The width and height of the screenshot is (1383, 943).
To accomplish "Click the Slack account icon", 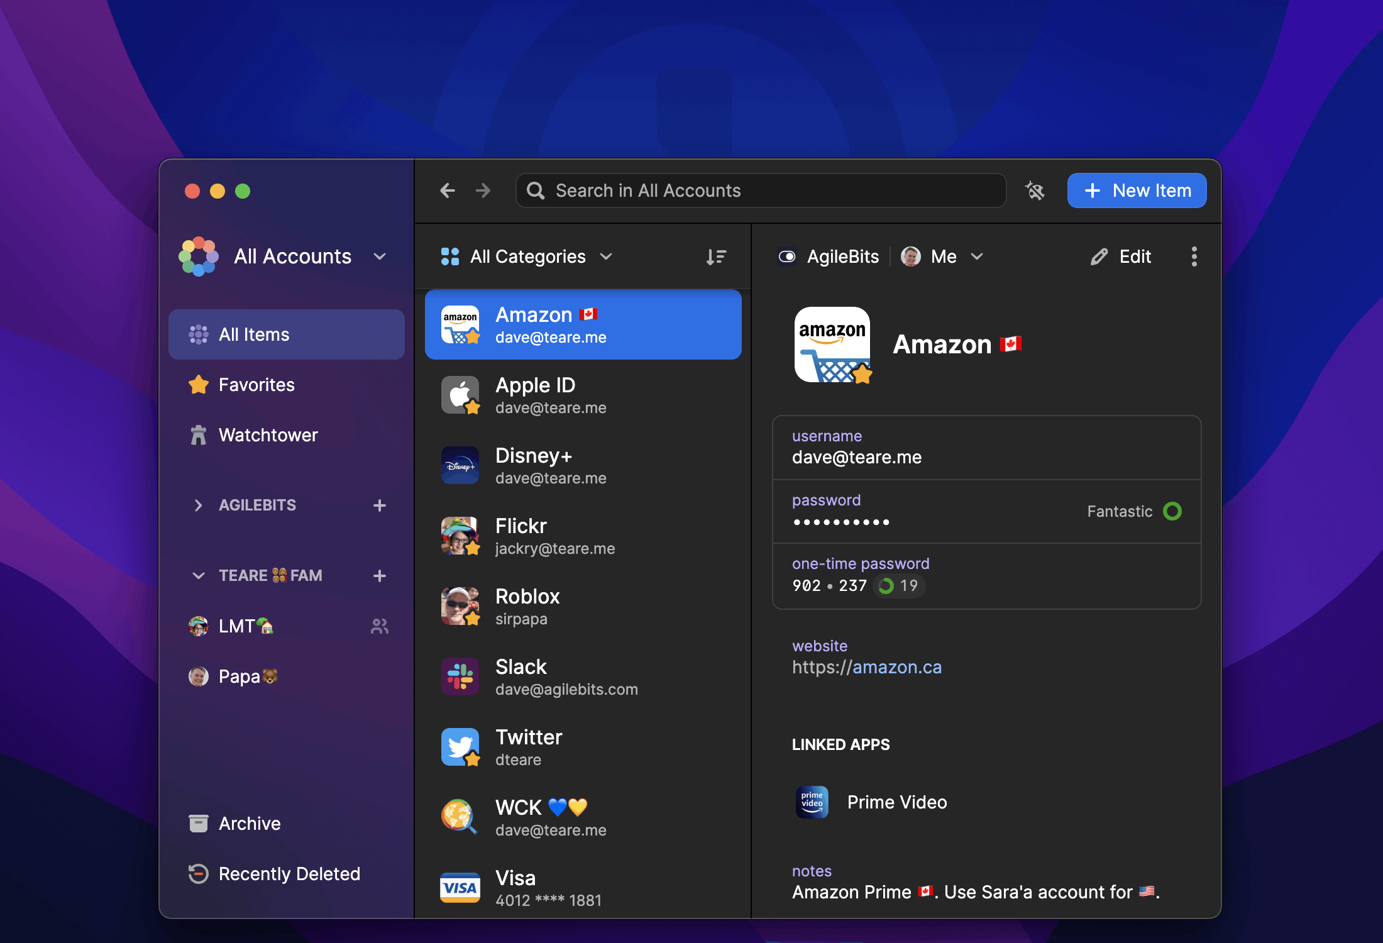I will coord(460,678).
